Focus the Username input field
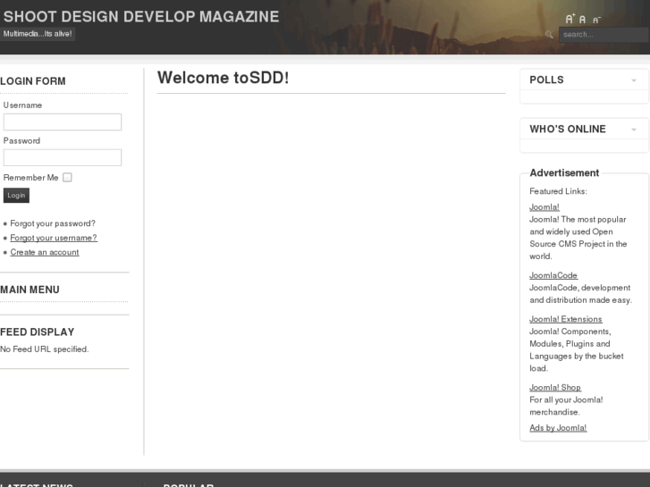 click(63, 122)
